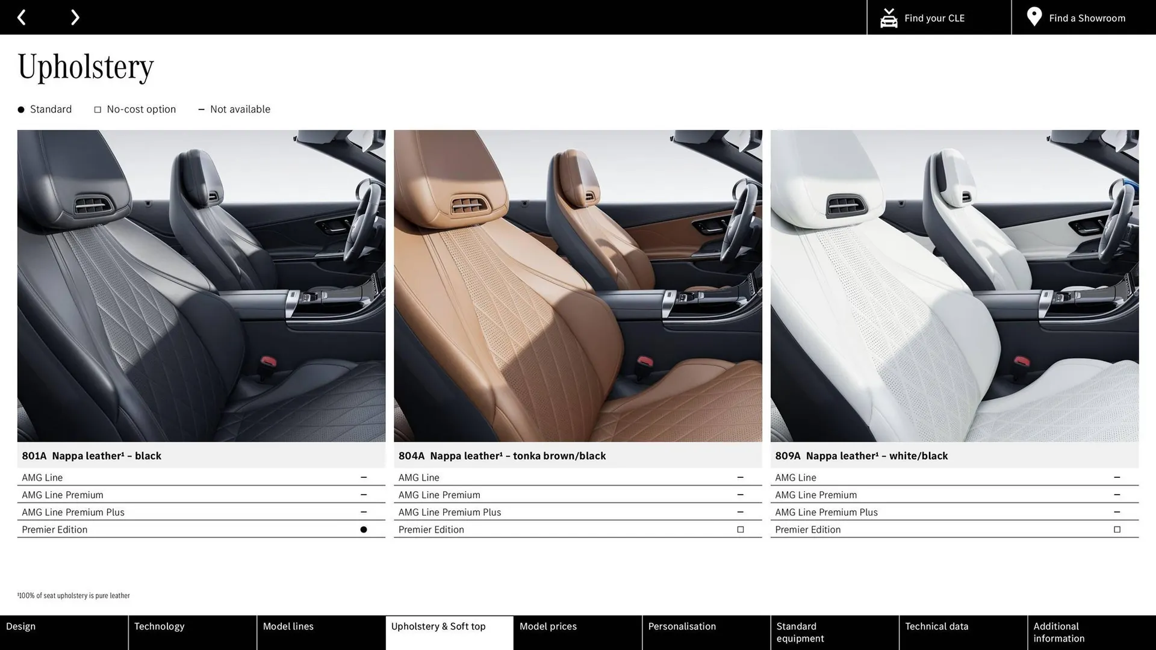Image resolution: width=1156 pixels, height=650 pixels.
Task: Click the pure leather footnote link
Action: point(73,595)
